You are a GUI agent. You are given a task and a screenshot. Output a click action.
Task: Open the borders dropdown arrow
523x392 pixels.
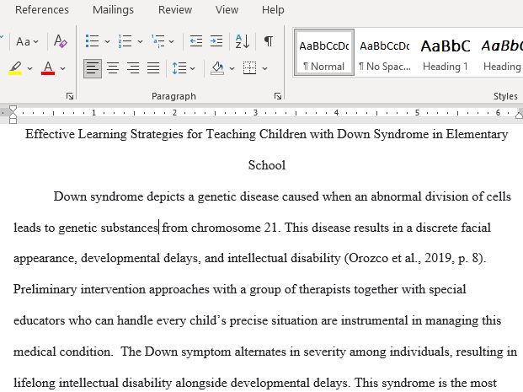tap(264, 69)
